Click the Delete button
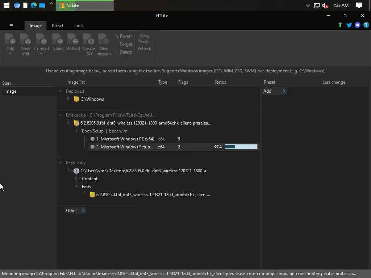 126,52
